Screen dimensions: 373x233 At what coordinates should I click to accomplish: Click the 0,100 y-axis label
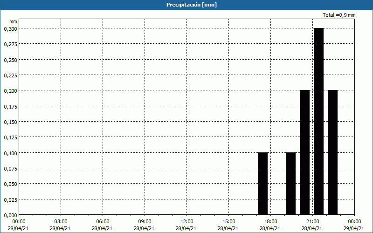[10, 153]
